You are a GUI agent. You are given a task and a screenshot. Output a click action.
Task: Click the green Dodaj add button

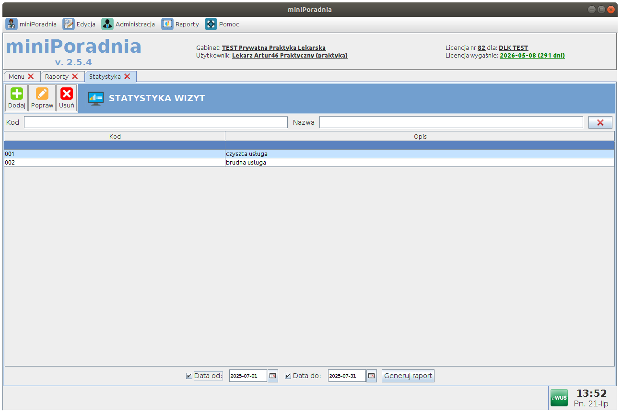point(17,98)
